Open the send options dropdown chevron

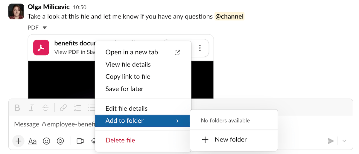click(x=344, y=141)
